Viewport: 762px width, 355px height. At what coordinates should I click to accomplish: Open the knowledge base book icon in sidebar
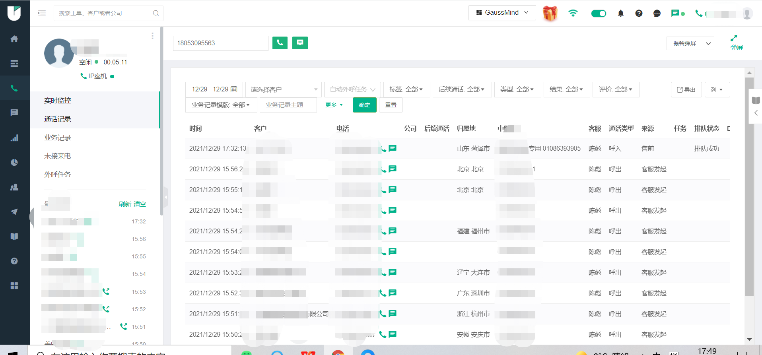pyautogui.click(x=14, y=237)
